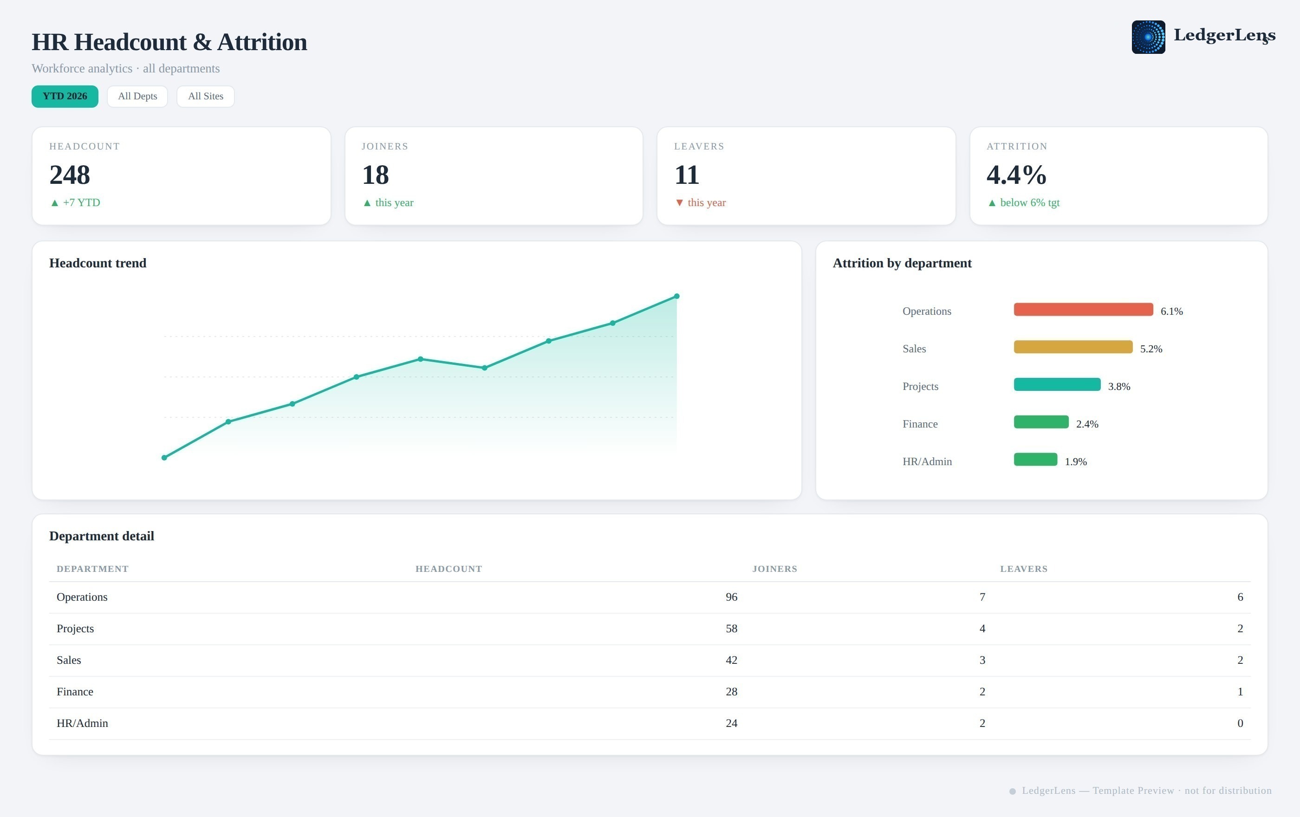Select the Finance row in Department detail
The height and width of the screenshot is (817, 1300).
point(650,692)
